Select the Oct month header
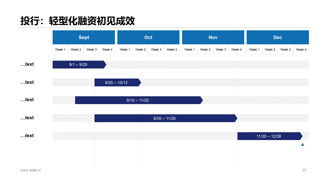The width and height of the screenshot is (327, 184). pyautogui.click(x=148, y=37)
